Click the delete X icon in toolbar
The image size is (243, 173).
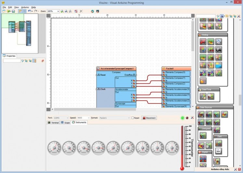click(x=81, y=11)
